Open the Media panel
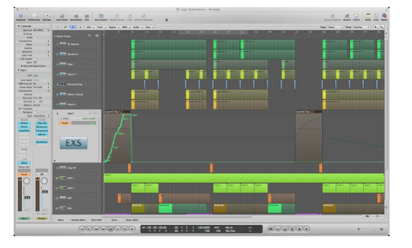 pos(384,17)
